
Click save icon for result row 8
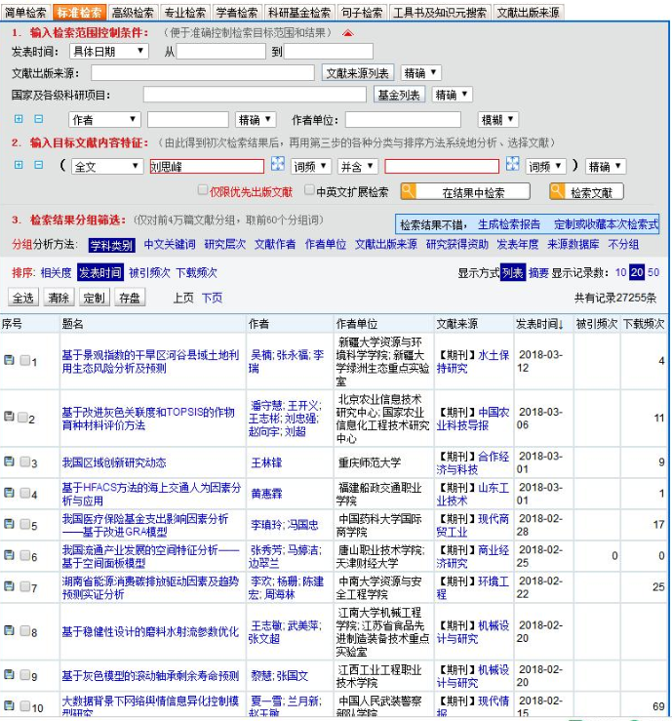pyautogui.click(x=9, y=630)
